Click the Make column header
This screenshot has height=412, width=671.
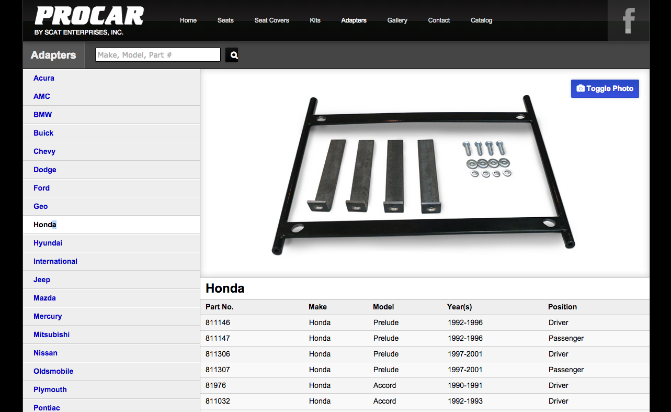point(317,307)
